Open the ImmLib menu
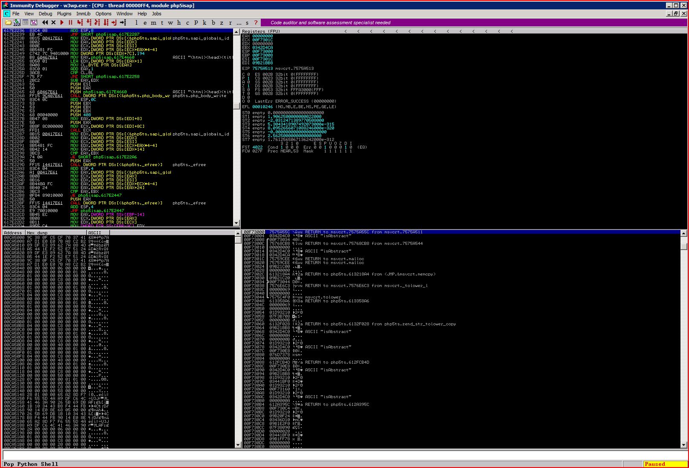The width and height of the screenshot is (689, 468). [x=83, y=14]
